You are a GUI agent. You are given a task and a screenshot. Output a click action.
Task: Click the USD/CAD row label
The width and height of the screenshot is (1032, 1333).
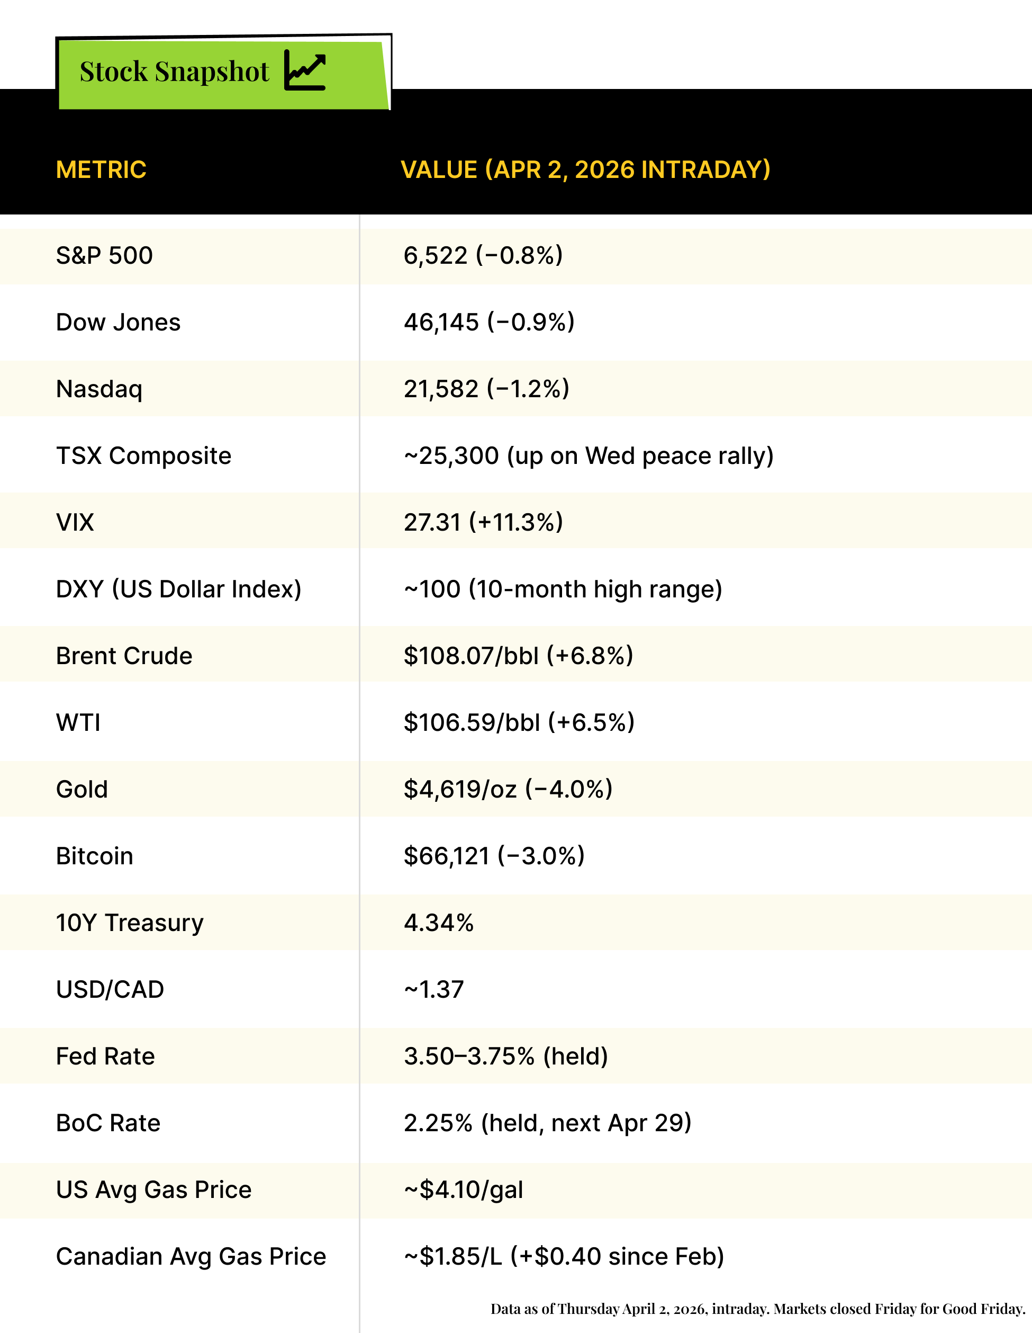(110, 989)
